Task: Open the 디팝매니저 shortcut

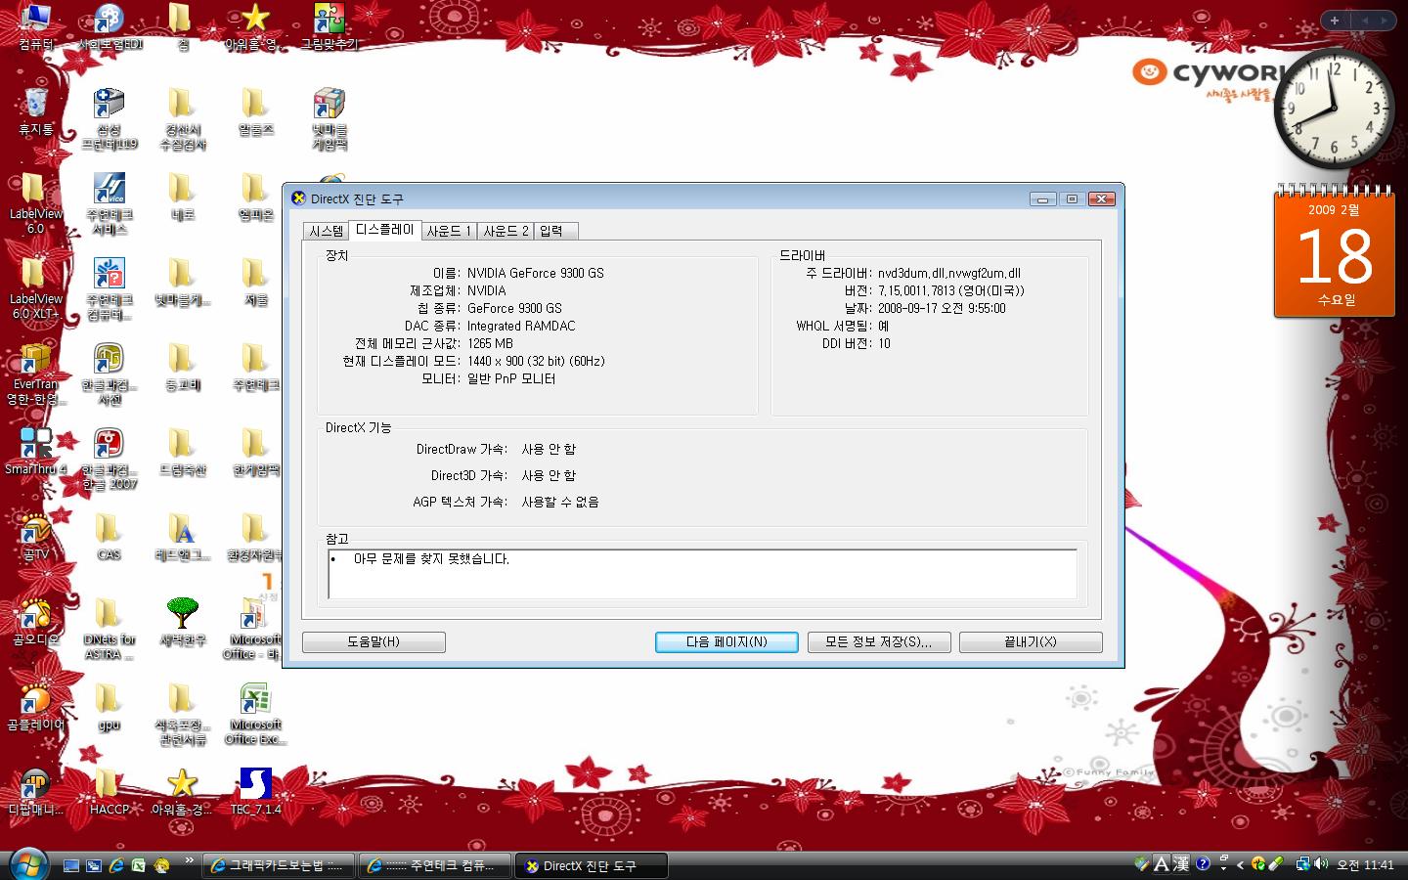Action: click(x=36, y=791)
